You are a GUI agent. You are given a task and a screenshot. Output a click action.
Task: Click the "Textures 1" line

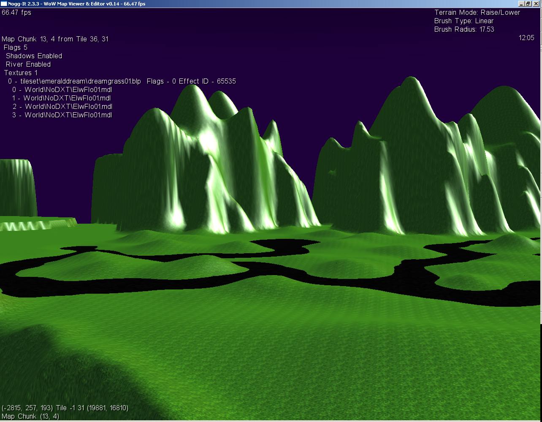[21, 73]
